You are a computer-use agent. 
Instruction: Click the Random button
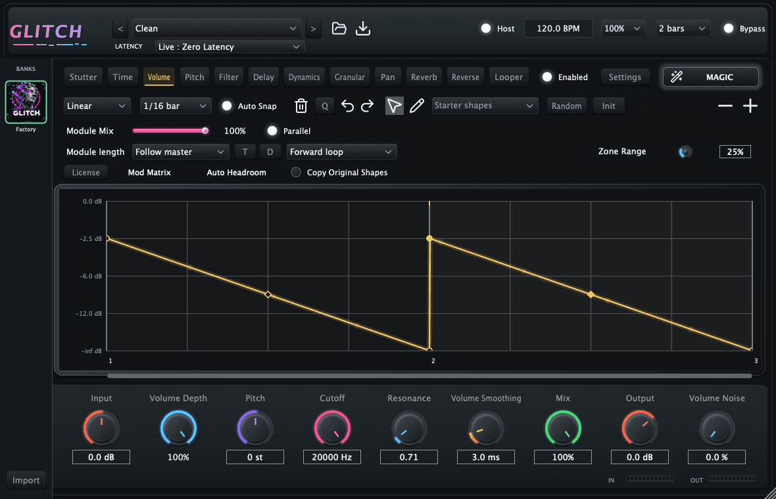click(567, 106)
